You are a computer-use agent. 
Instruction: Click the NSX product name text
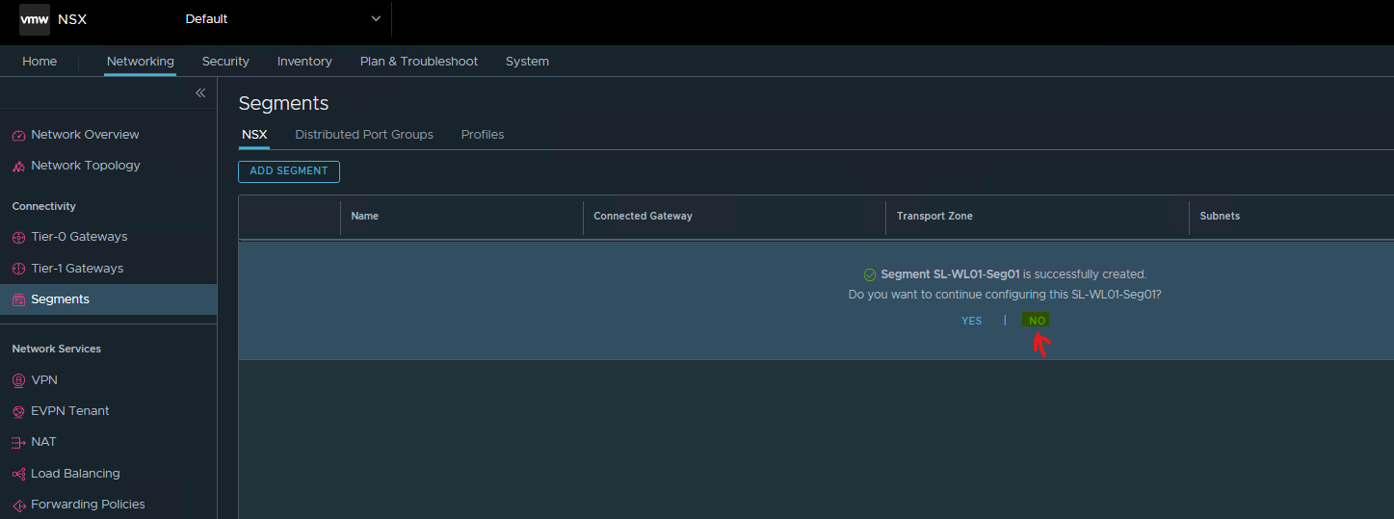pos(72,19)
